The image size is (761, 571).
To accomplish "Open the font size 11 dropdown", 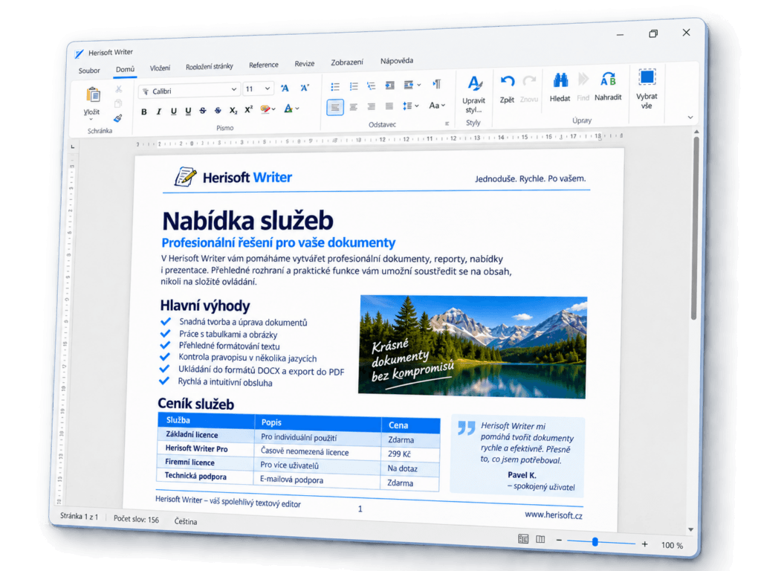I will [x=267, y=88].
